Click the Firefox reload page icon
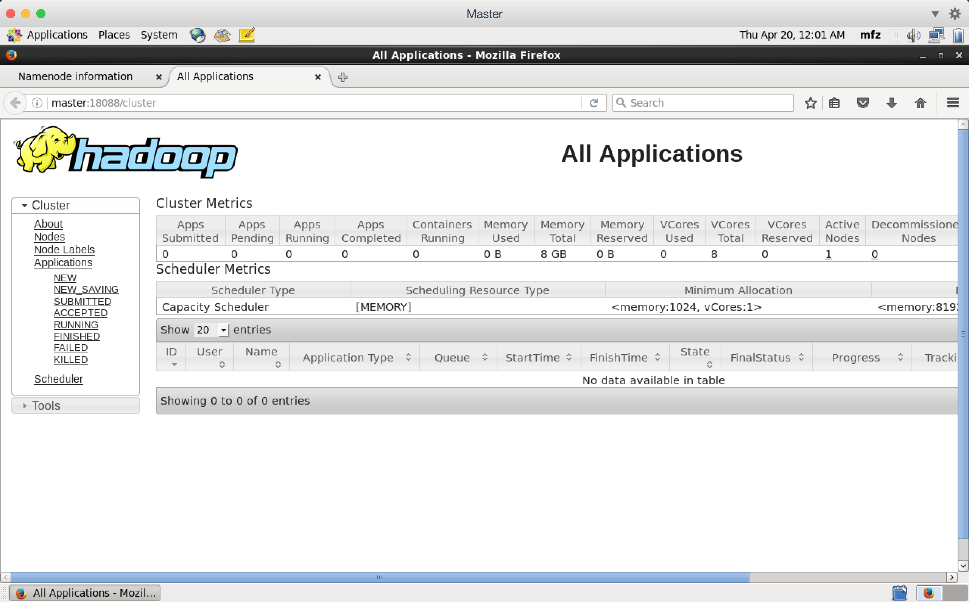 (x=594, y=103)
